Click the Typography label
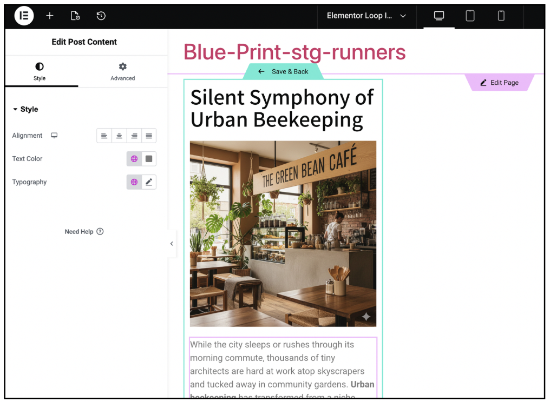Image resolution: width=550 pixels, height=402 pixels. pyautogui.click(x=29, y=182)
